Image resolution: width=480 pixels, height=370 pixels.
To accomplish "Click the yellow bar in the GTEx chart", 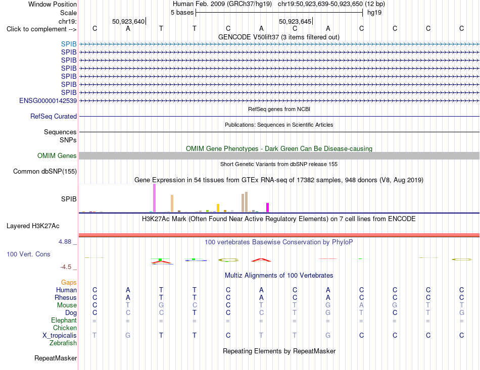I will (218, 208).
